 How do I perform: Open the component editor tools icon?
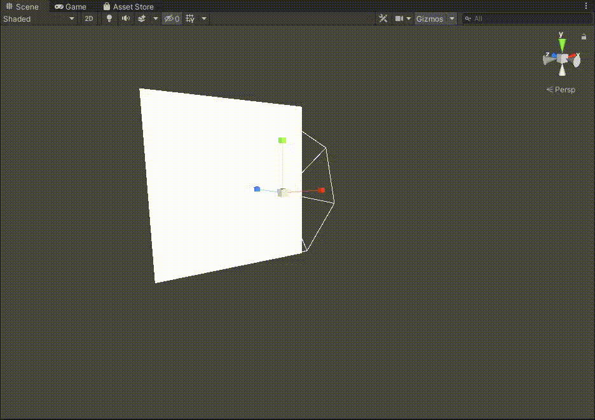(383, 18)
